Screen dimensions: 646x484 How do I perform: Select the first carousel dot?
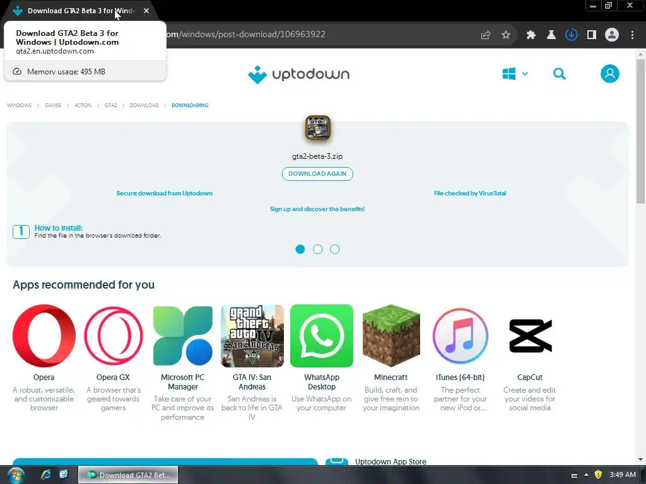coord(300,250)
